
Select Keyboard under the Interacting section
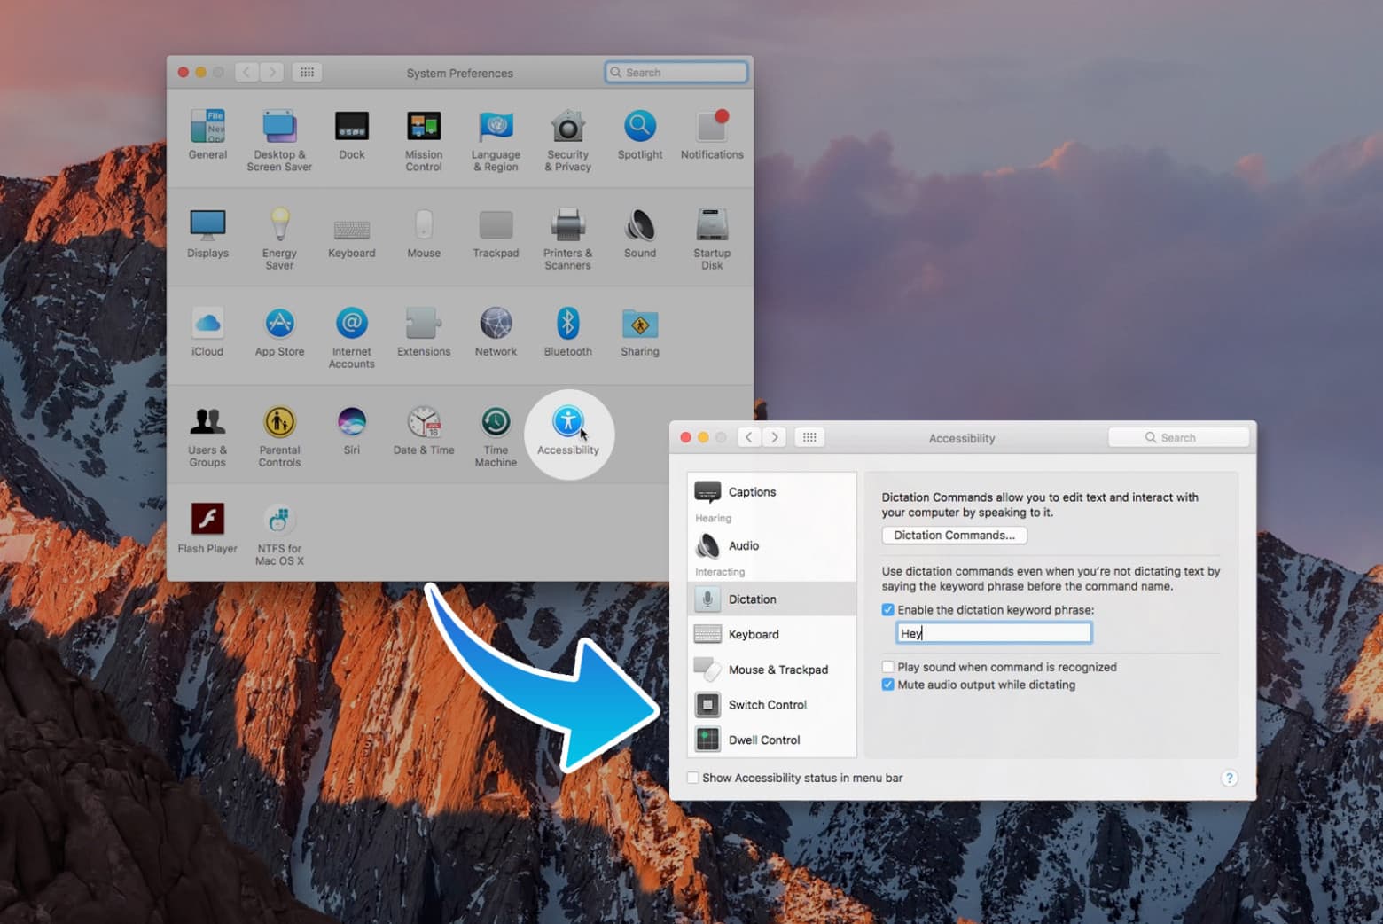(x=753, y=634)
